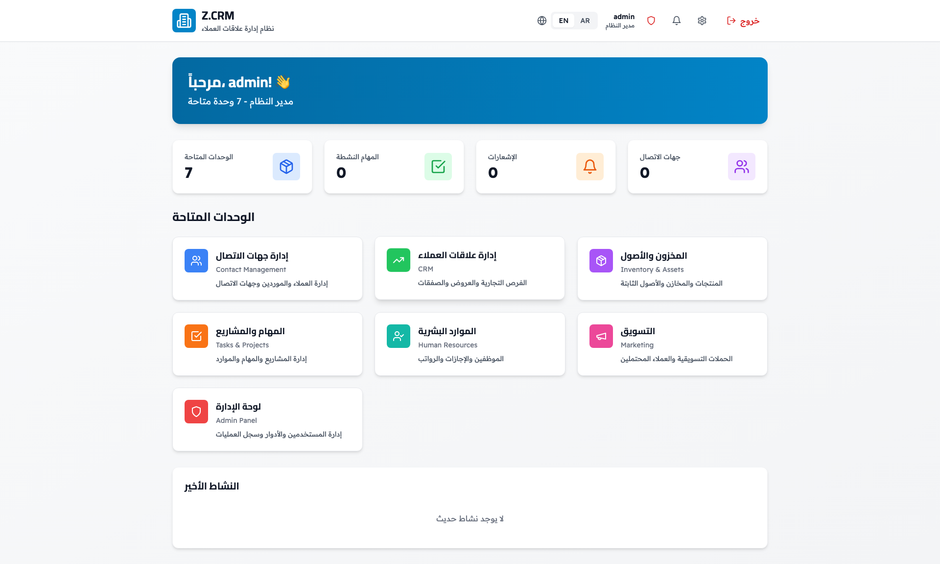This screenshot has height=564, width=940.
Task: Click the green checkmark active tasks icon
Action: coord(438,167)
